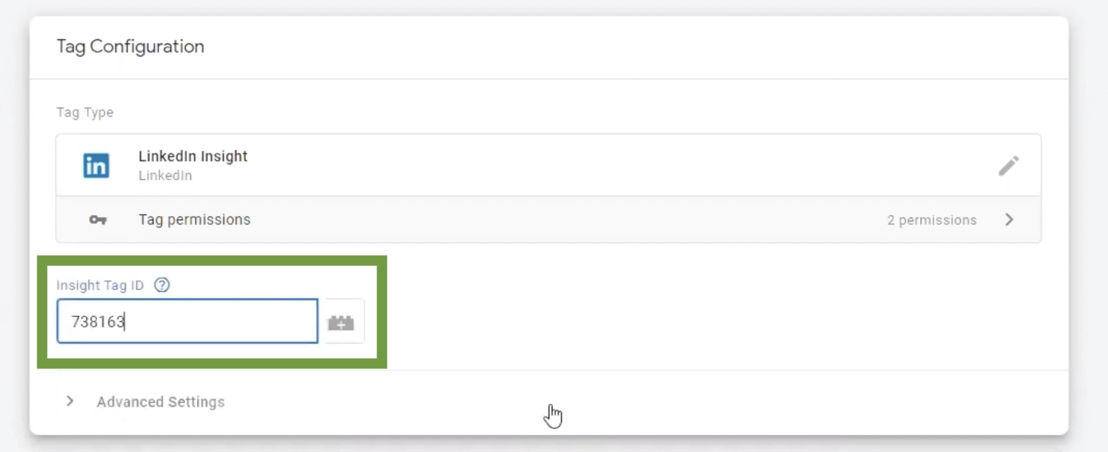Click the Insight Tag ID field label
The image size is (1108, 452).
click(x=100, y=285)
